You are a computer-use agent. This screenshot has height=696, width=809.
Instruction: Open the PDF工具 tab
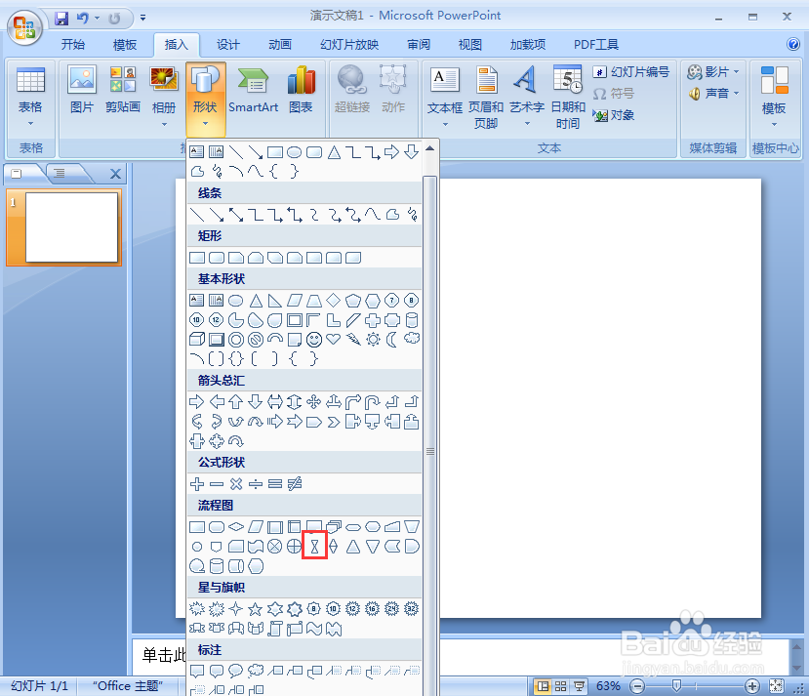point(596,44)
